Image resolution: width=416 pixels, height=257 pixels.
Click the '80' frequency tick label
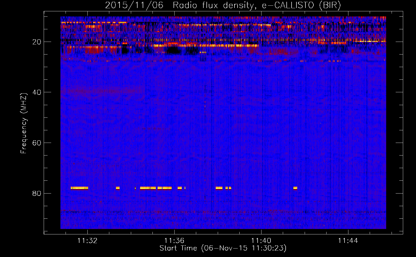tap(37, 193)
